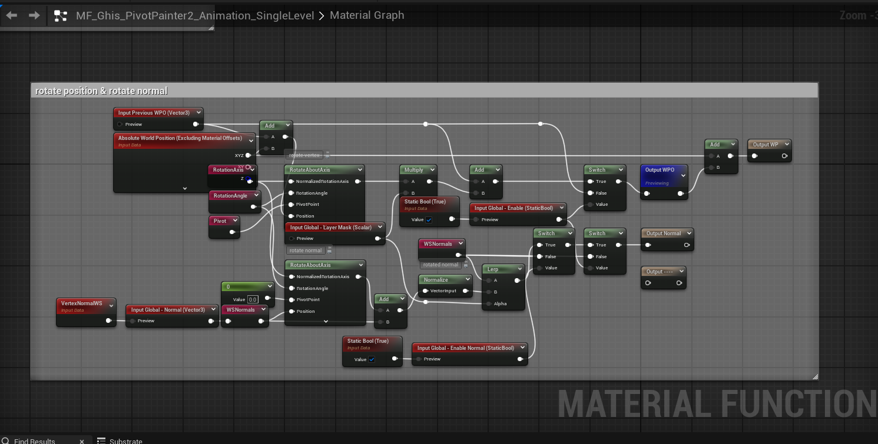The height and width of the screenshot is (444, 878).
Task: Toggle Preview pin on Input Previous WPO
Action: click(x=120, y=124)
